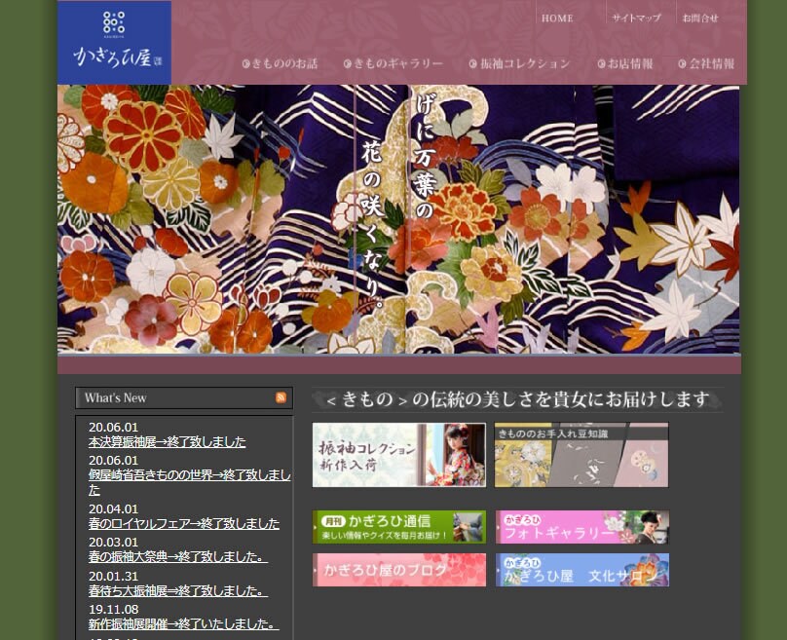Open きものギャラリー menu item
Screen dimensions: 787x640
(393, 63)
